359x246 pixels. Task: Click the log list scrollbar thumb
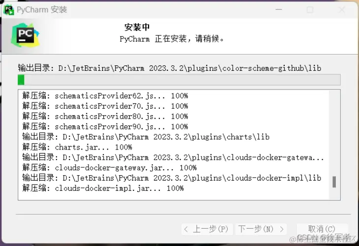334,182
